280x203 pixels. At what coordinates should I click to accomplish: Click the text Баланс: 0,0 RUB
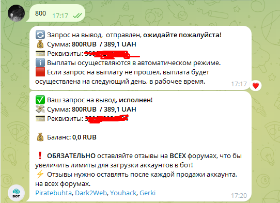[x=72, y=137]
